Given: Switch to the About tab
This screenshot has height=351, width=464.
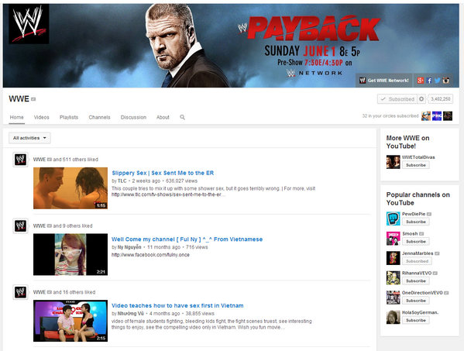Looking at the screenshot, I should (163, 117).
